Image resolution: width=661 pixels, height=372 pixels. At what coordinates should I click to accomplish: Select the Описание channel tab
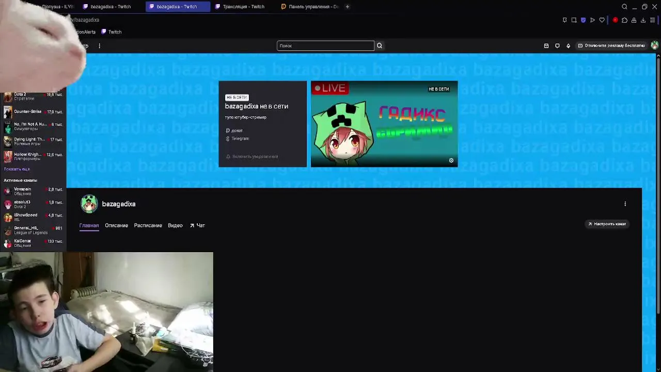coord(116,225)
